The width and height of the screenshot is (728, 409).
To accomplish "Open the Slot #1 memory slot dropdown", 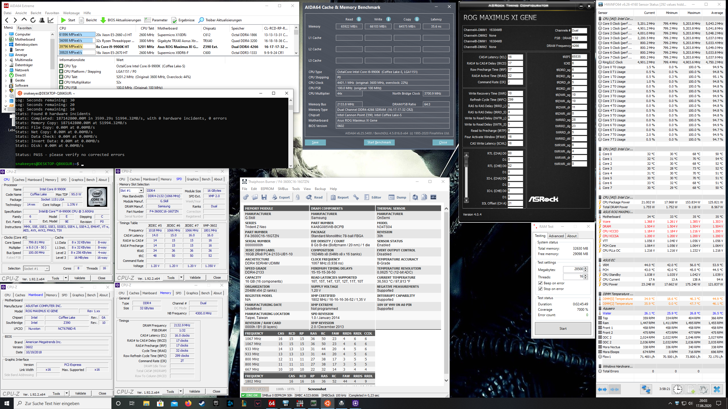I will pyautogui.click(x=141, y=191).
